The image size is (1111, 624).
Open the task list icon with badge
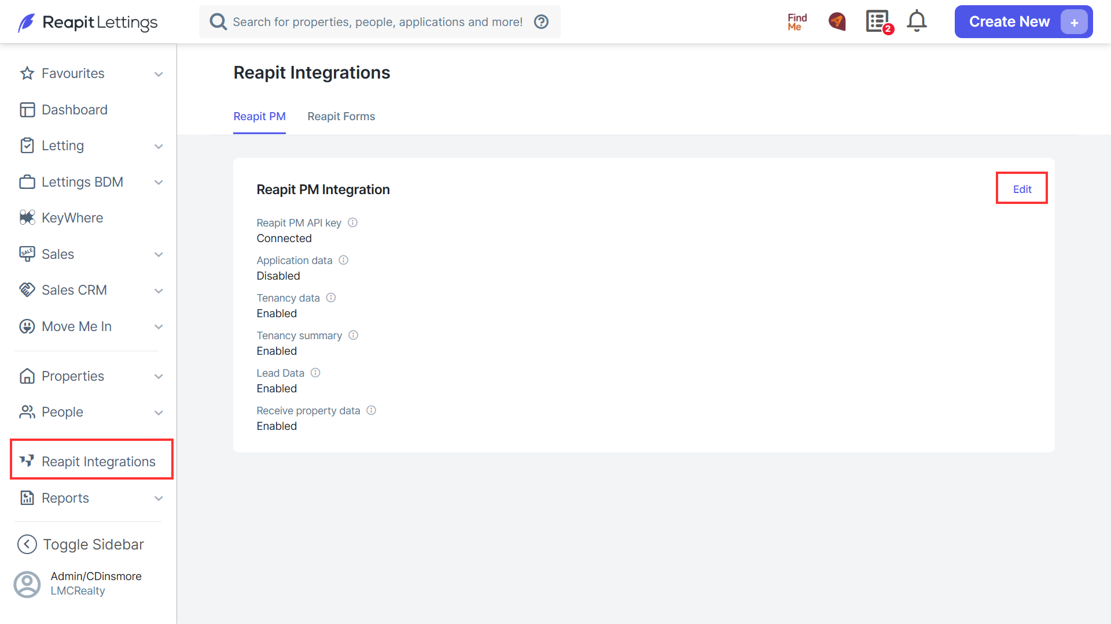878,22
